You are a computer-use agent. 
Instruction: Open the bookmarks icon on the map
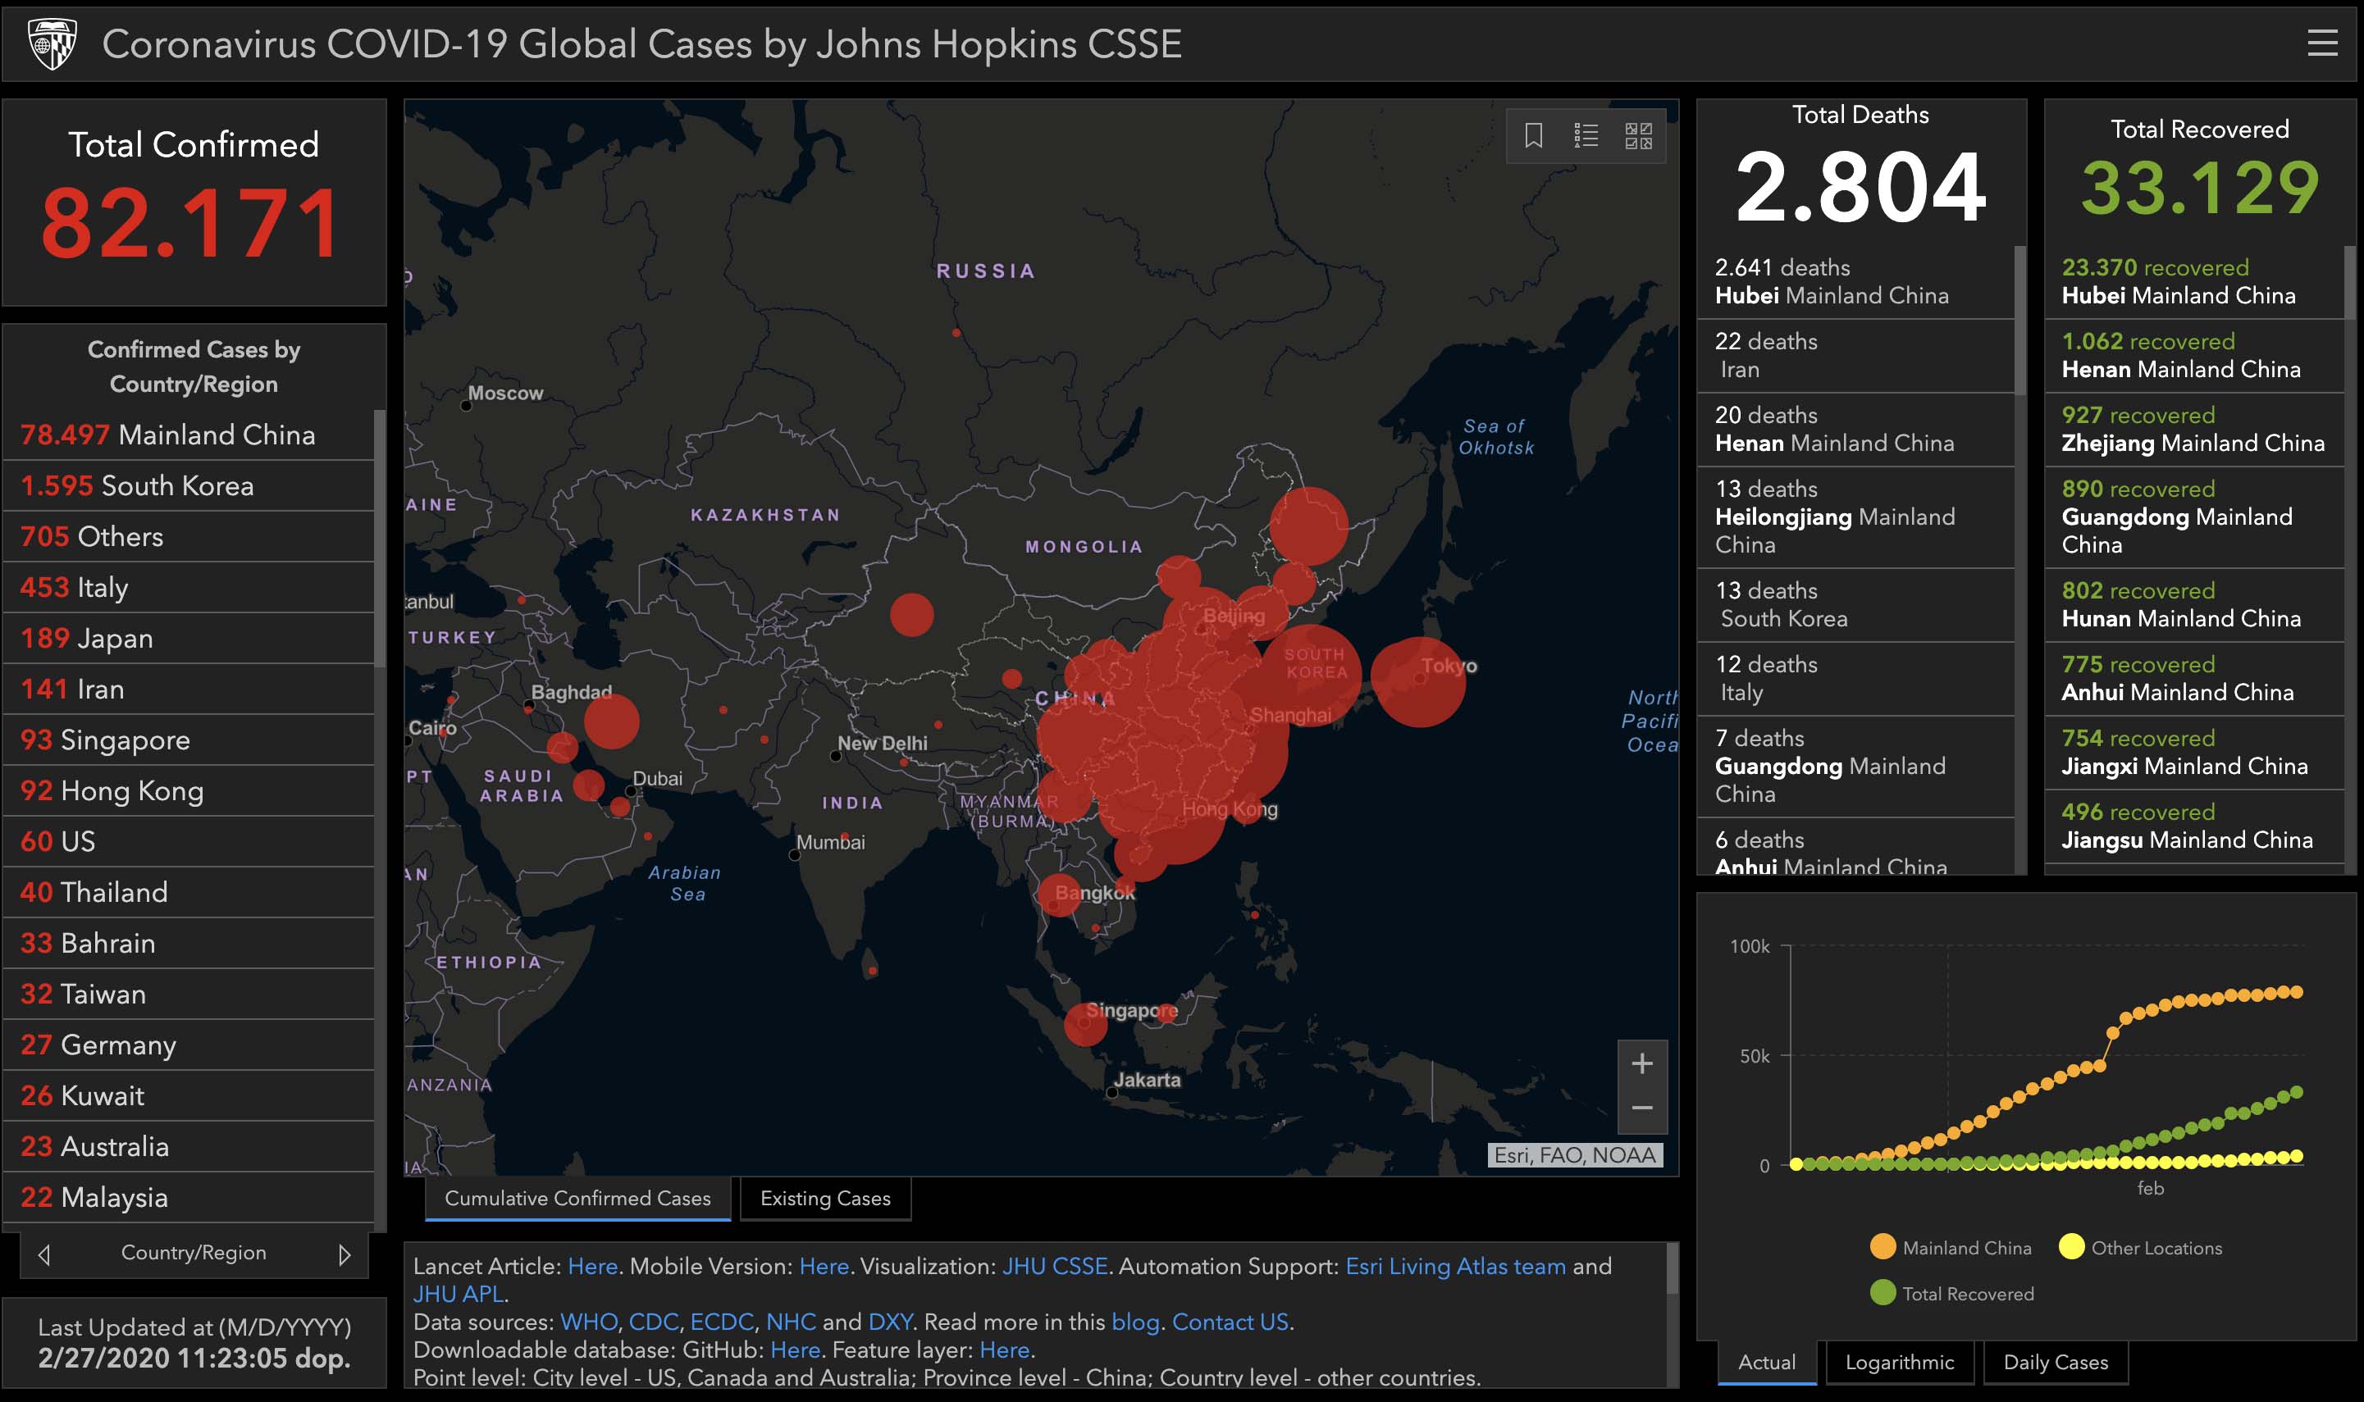pos(1533,136)
